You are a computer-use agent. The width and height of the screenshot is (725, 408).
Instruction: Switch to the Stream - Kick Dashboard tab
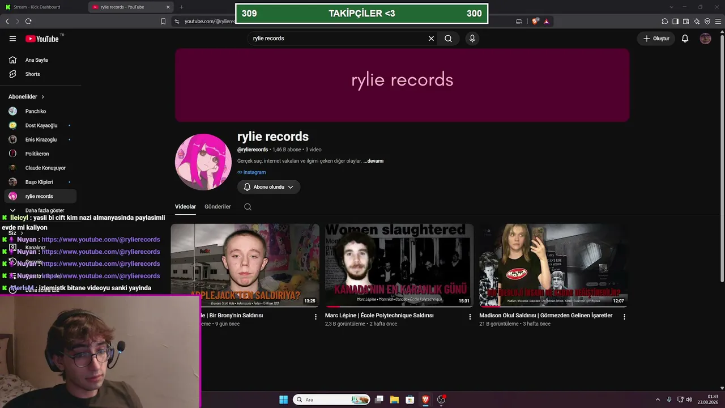click(44, 7)
